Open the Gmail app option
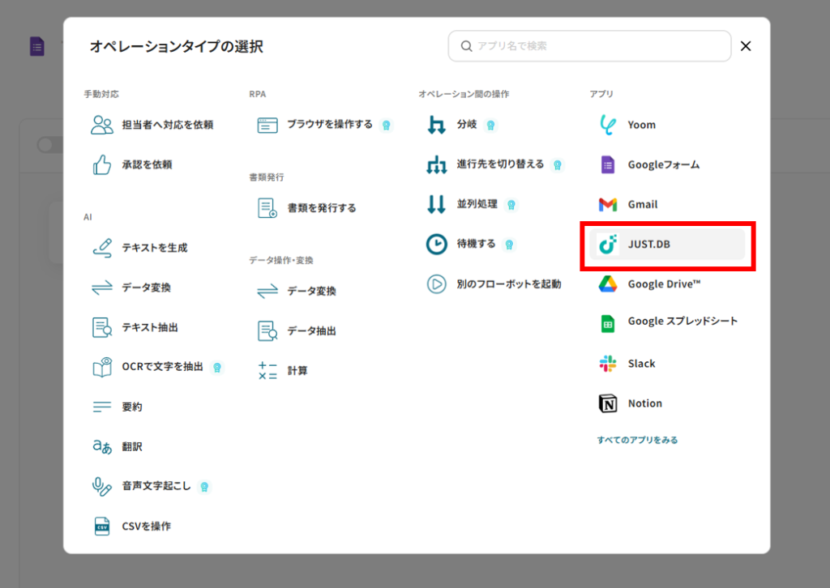The width and height of the screenshot is (830, 588). 642,204
